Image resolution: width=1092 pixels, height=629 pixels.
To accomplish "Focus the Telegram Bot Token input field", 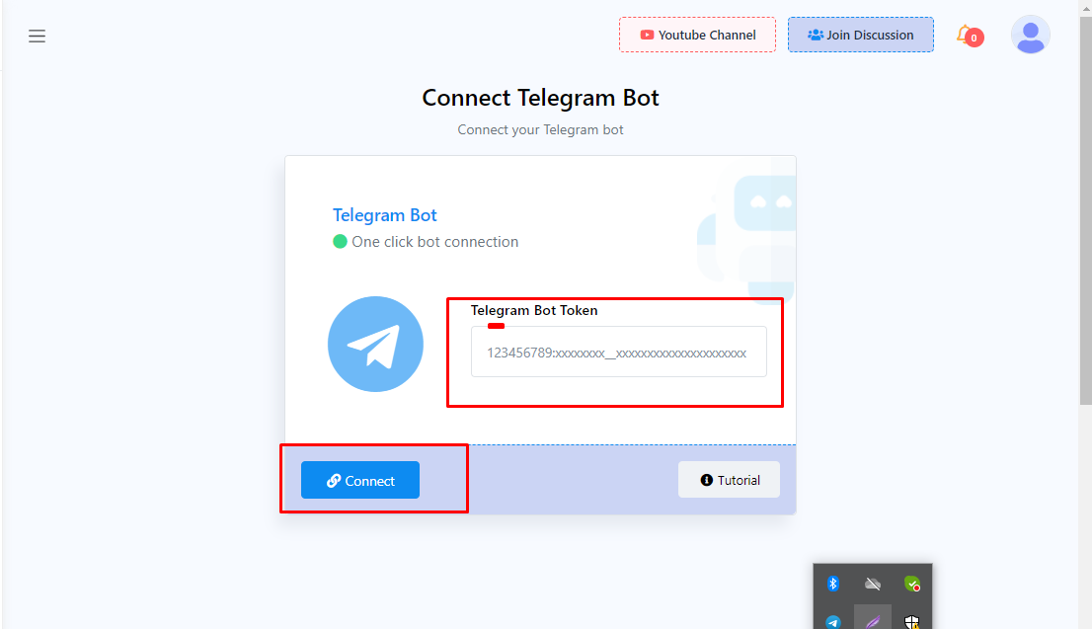I will tap(618, 352).
